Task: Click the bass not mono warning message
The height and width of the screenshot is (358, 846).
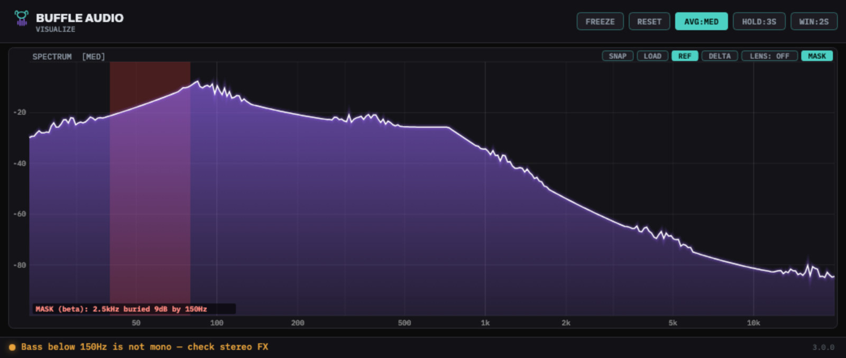Action: tap(144, 347)
